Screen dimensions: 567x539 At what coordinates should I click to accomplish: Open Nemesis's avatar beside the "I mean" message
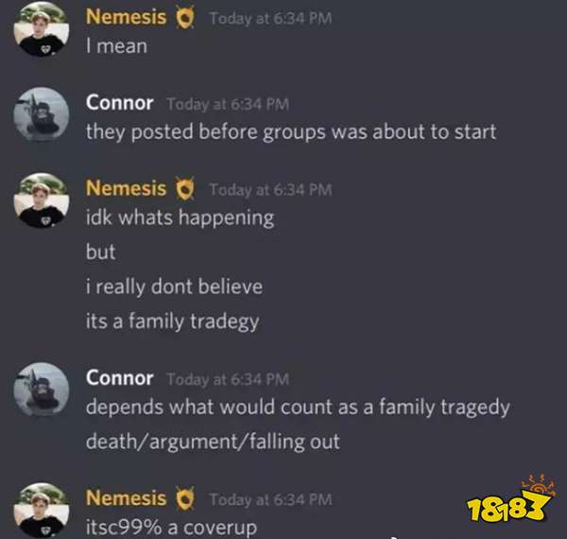coord(42,28)
